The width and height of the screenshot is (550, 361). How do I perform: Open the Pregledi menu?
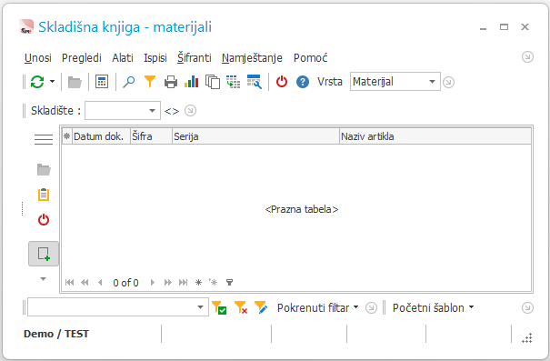pyautogui.click(x=82, y=58)
